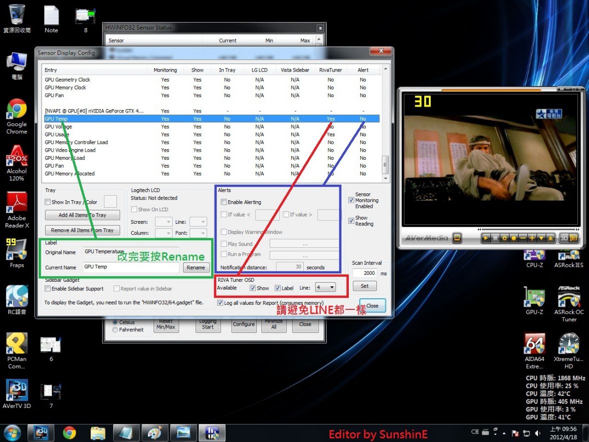Viewport: 589px width, 442px height.
Task: Open Windows Explorer from the taskbar
Action: click(98, 433)
